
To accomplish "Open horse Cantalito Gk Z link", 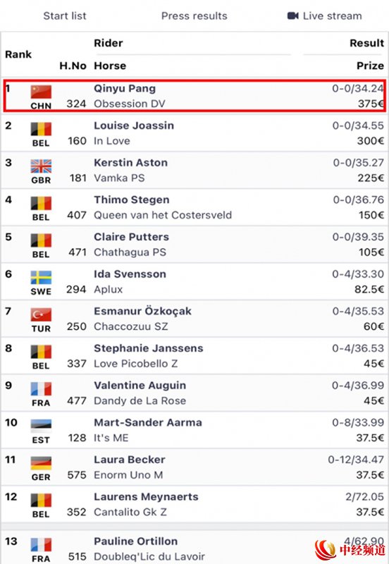I will [x=130, y=512].
